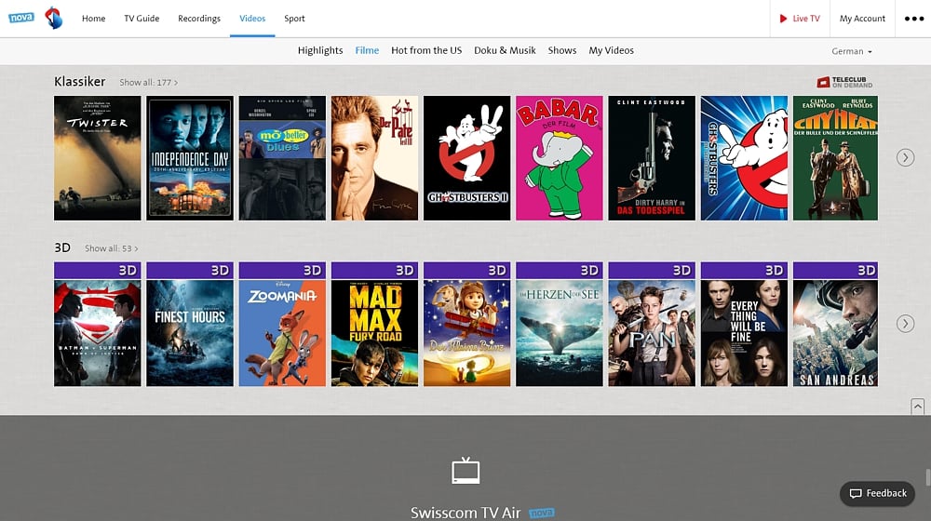Open Der Pate Teil III poster
The height and width of the screenshot is (521, 931).
coord(374,158)
